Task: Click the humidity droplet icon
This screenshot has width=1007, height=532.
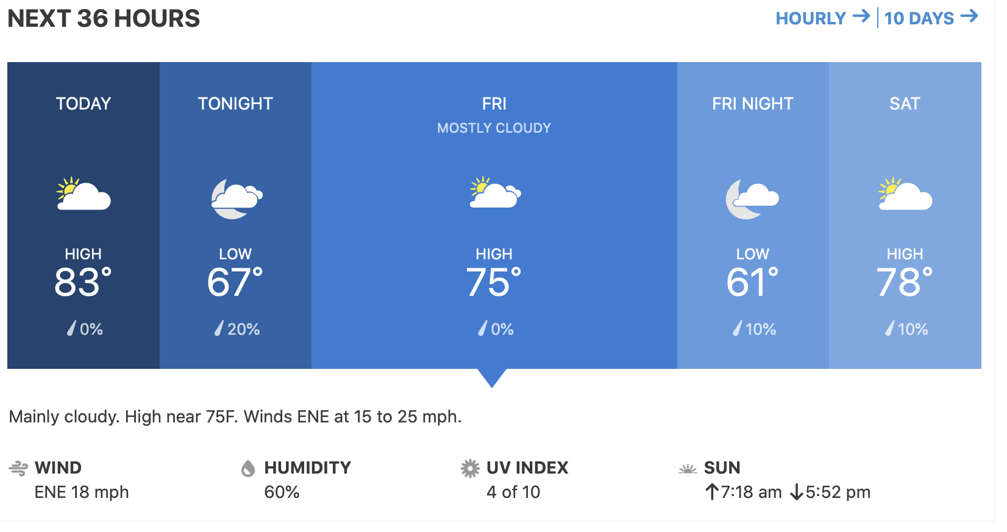Action: tap(248, 468)
